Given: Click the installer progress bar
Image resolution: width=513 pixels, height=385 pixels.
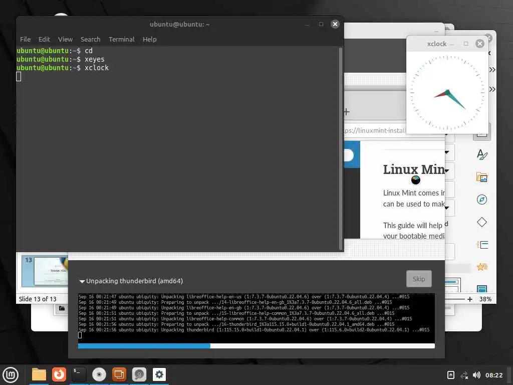Looking at the screenshot, I should [x=256, y=346].
